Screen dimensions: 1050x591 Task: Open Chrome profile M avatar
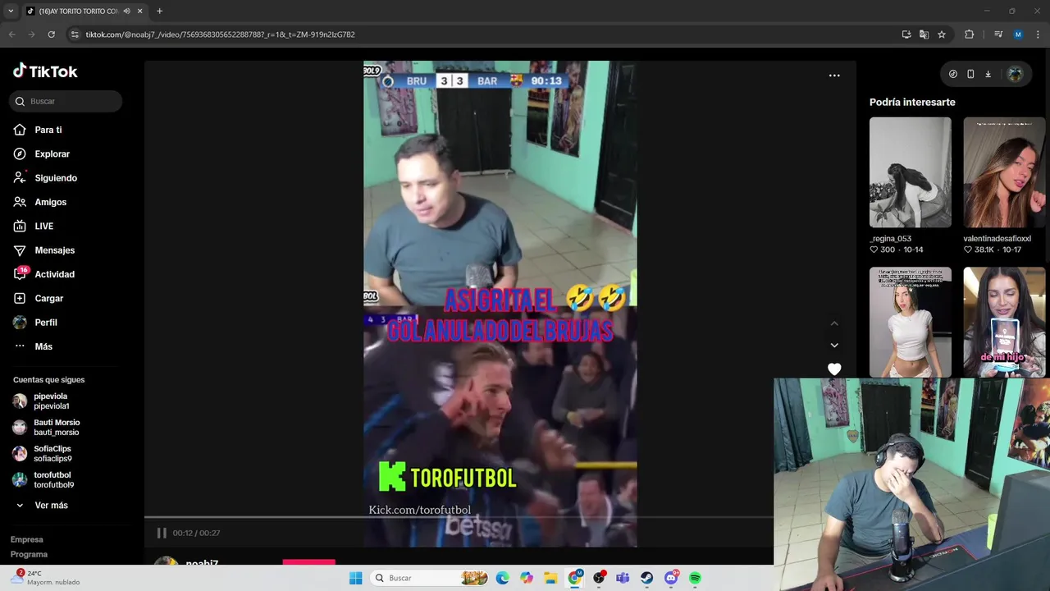tap(1018, 34)
